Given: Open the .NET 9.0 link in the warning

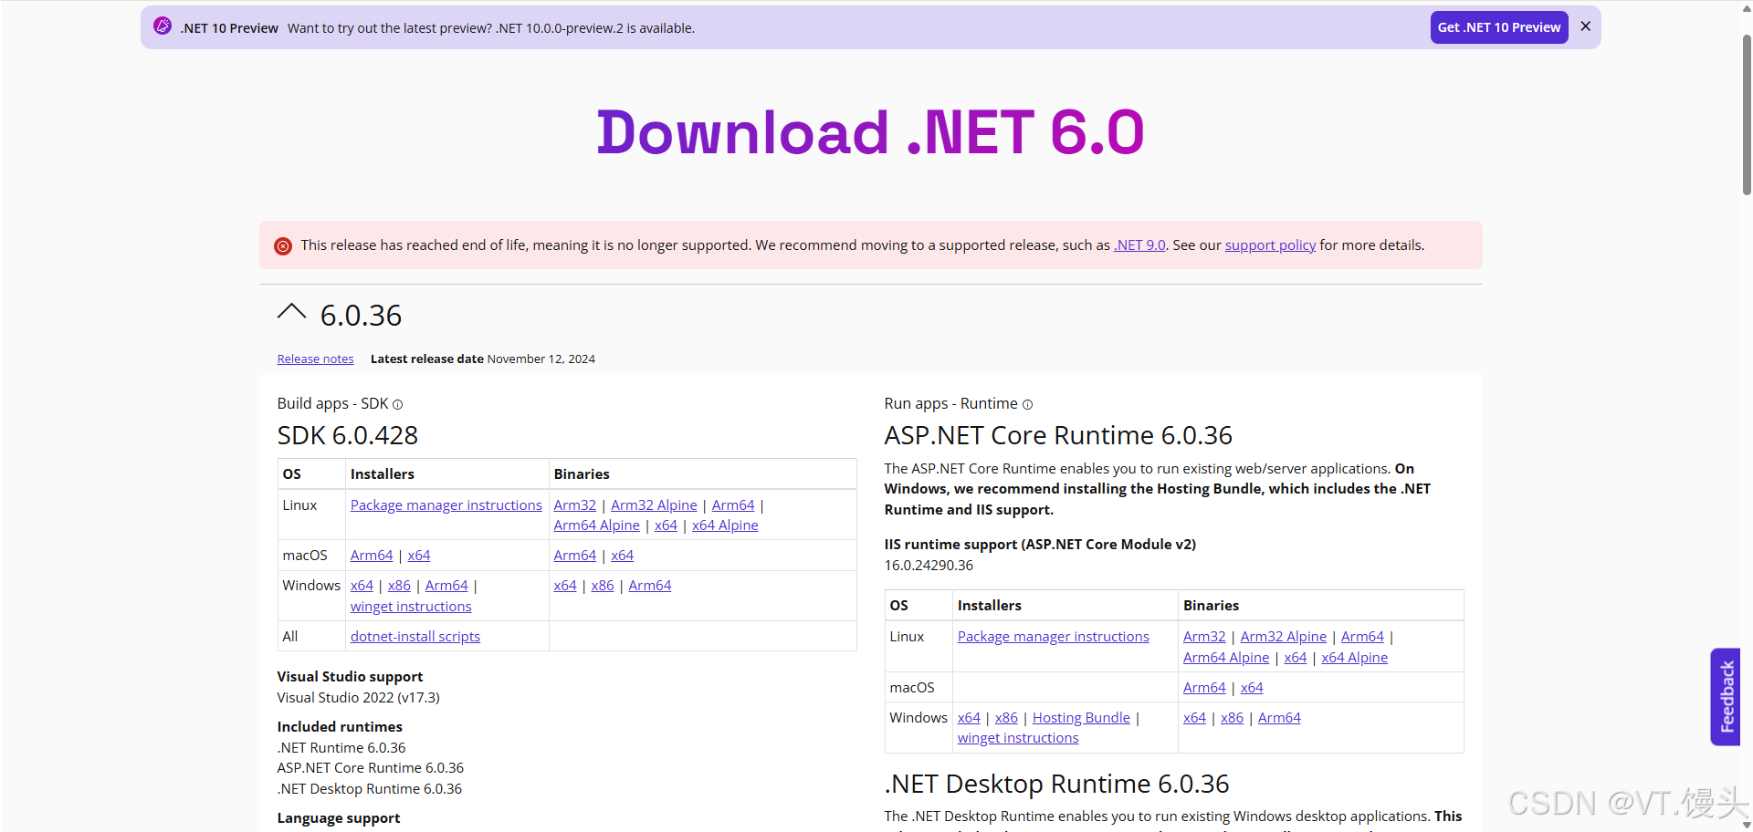Looking at the screenshot, I should (x=1139, y=244).
